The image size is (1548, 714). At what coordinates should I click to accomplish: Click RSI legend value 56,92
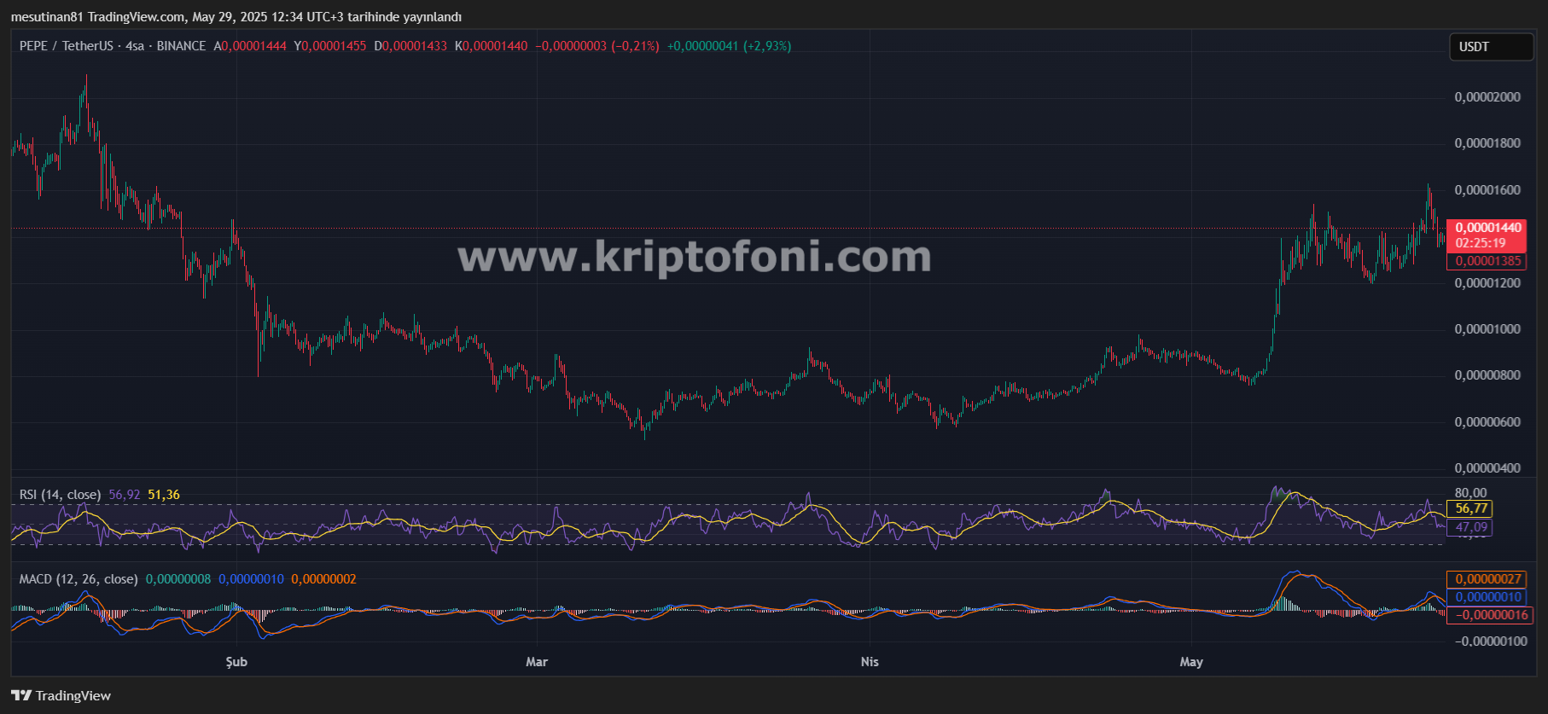coord(125,495)
